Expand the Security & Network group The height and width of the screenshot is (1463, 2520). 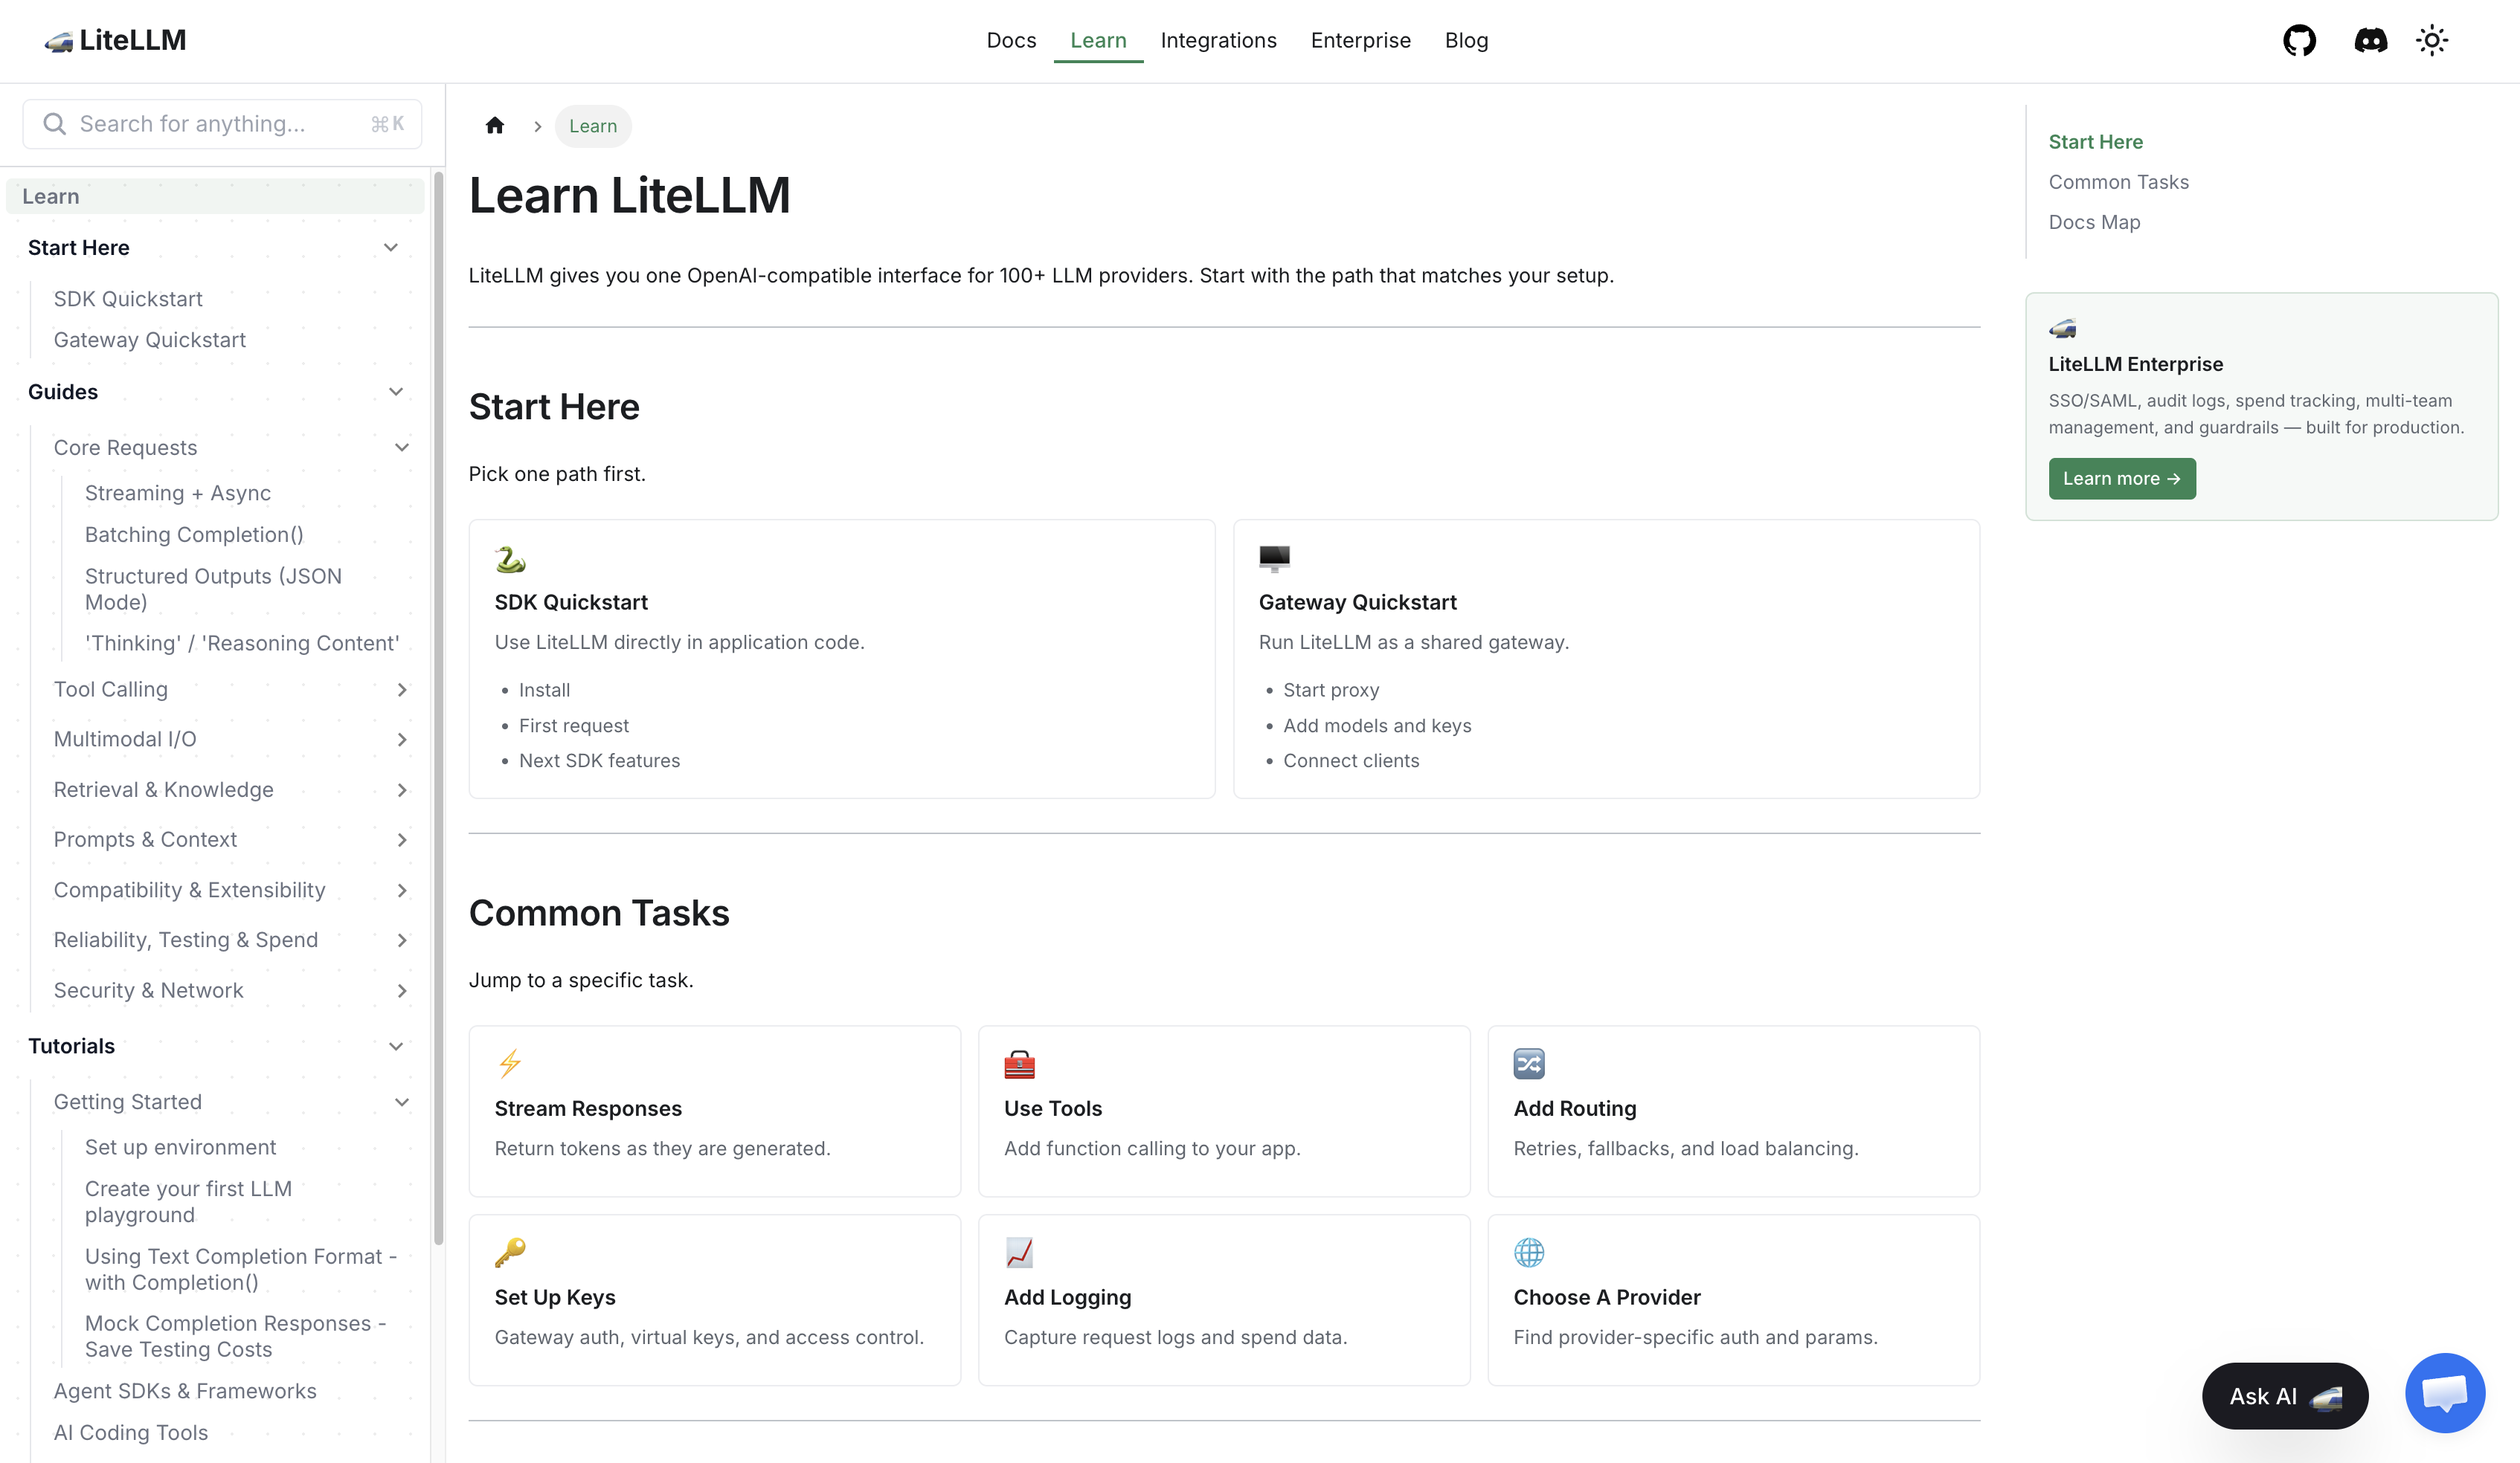(402, 992)
